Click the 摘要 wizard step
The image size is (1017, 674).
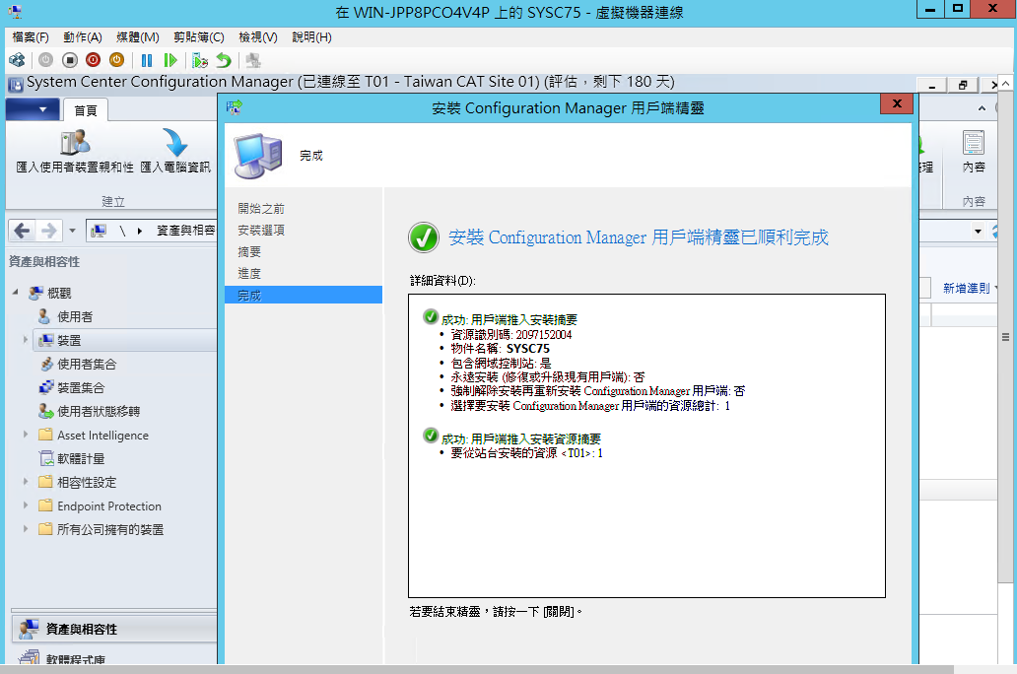click(x=249, y=251)
